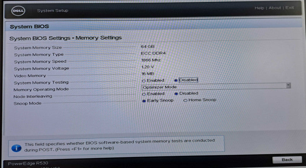Enable System Memory Testing radio button
306x168 pixels.
[144, 81]
